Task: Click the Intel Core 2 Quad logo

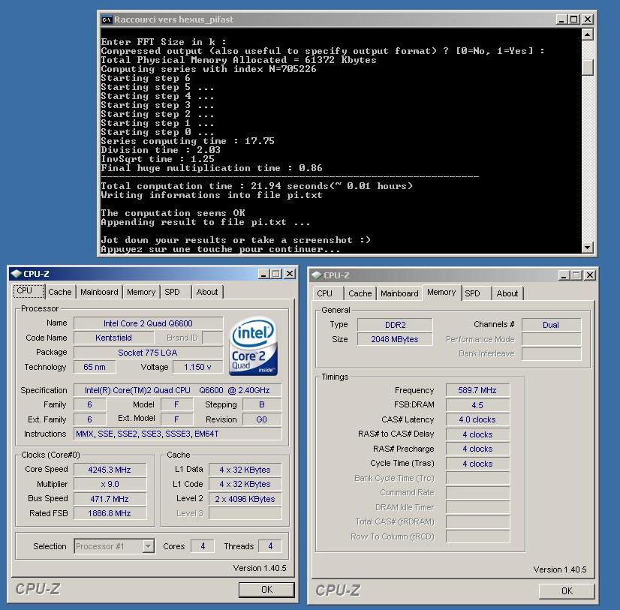Action: pos(253,347)
